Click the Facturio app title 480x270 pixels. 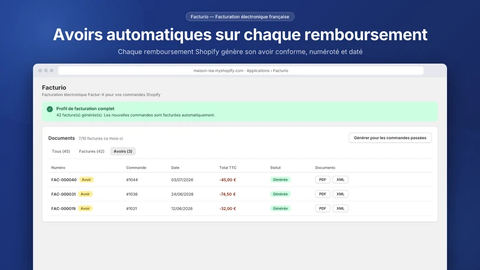point(54,88)
